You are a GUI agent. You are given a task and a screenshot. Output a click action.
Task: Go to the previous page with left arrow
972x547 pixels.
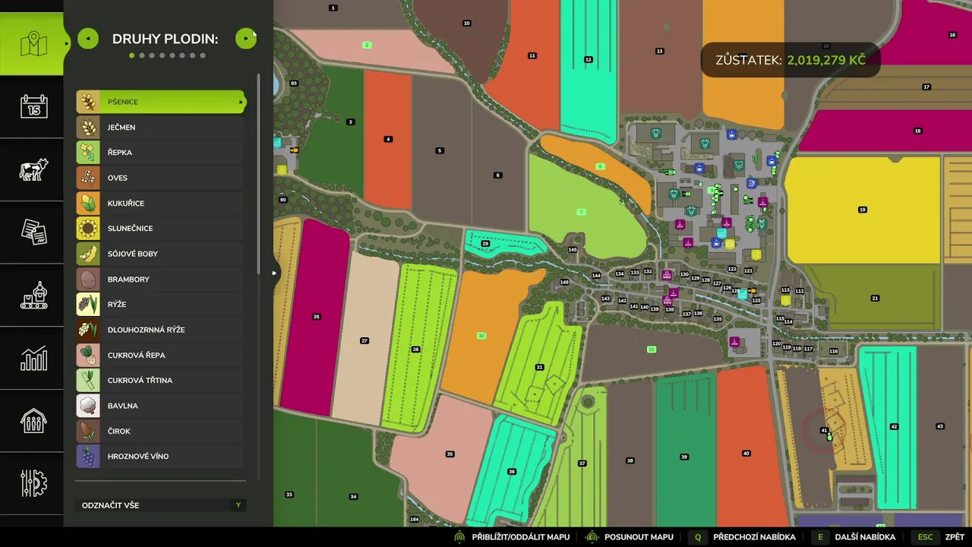[x=88, y=38]
